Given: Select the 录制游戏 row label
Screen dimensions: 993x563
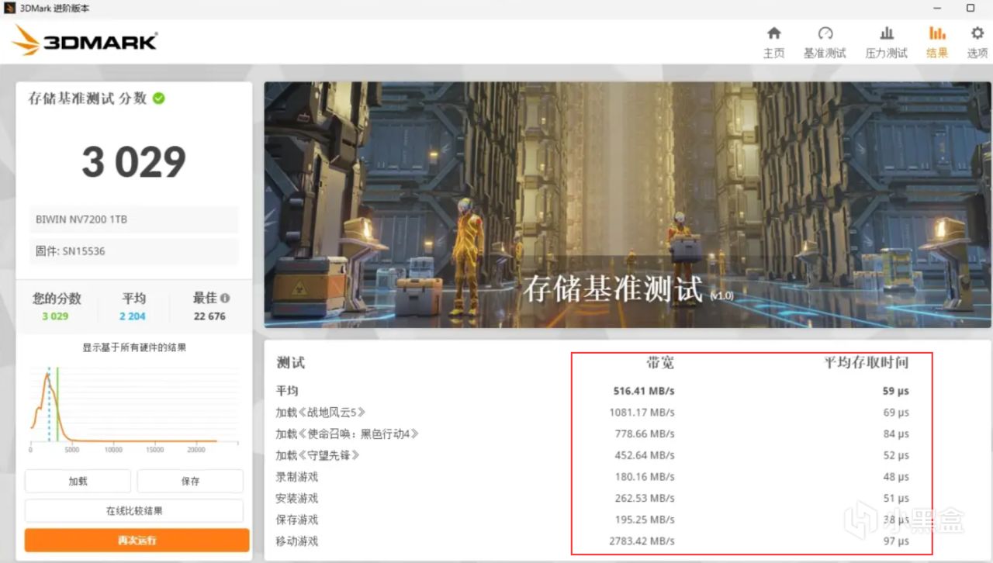Looking at the screenshot, I should [x=297, y=477].
